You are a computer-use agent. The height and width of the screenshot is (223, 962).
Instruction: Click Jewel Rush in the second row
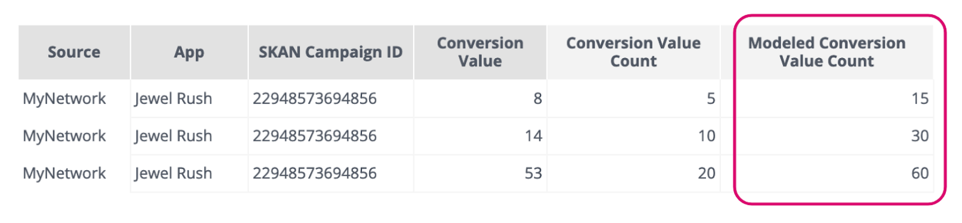(173, 136)
